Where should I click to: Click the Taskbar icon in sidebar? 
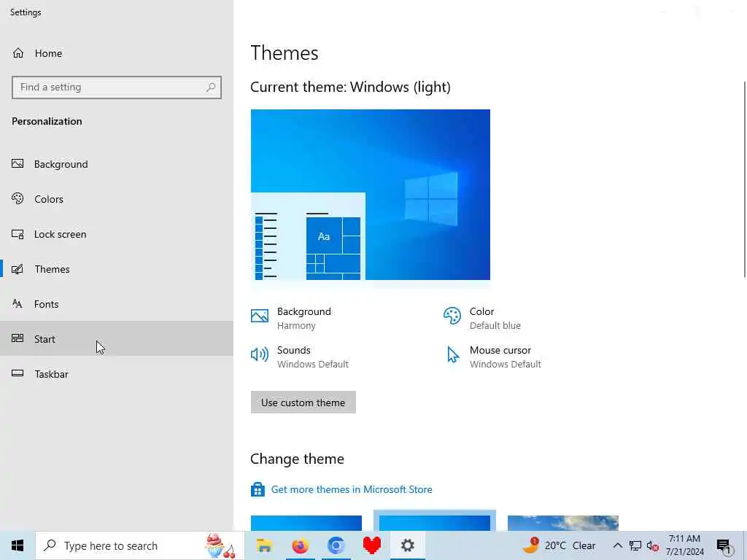click(x=18, y=373)
